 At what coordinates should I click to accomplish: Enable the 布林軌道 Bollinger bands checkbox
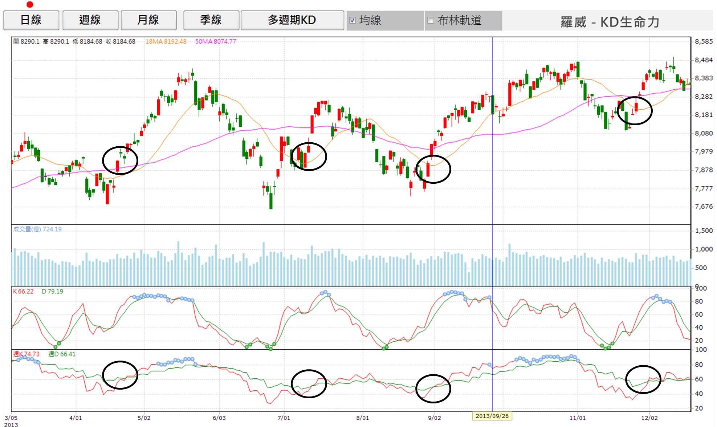point(431,20)
